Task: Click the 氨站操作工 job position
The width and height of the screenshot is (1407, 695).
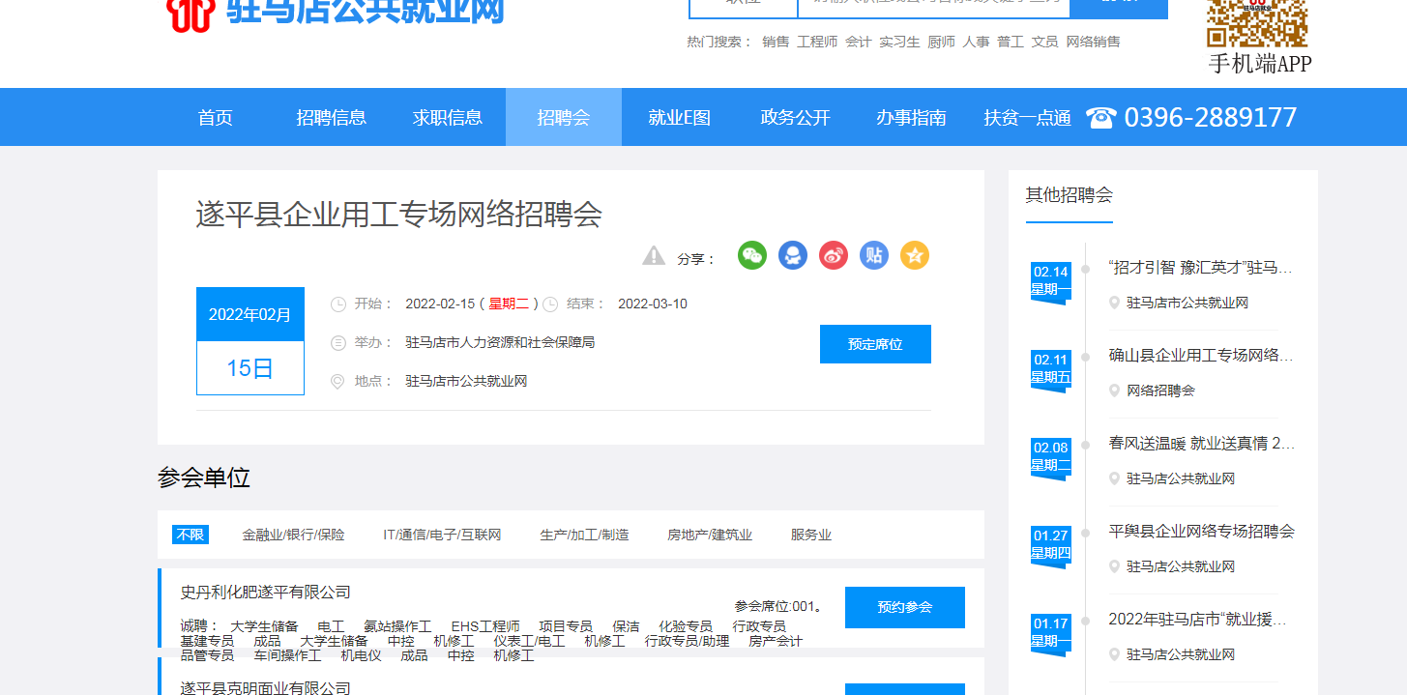Action: tap(397, 626)
